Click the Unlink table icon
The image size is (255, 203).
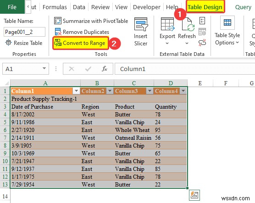tap(202, 43)
